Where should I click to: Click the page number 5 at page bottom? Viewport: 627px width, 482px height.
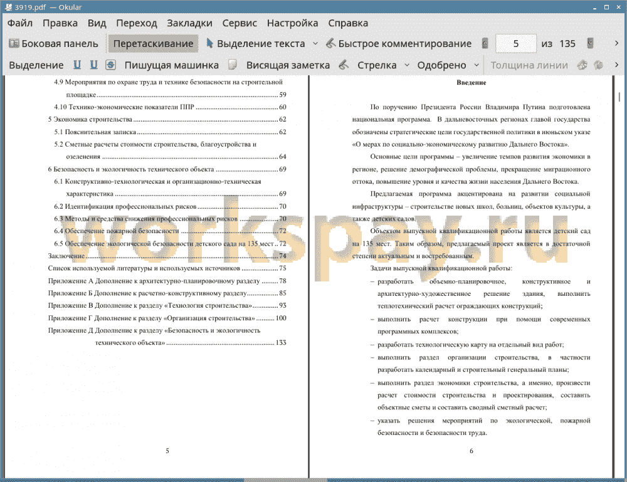point(167,451)
